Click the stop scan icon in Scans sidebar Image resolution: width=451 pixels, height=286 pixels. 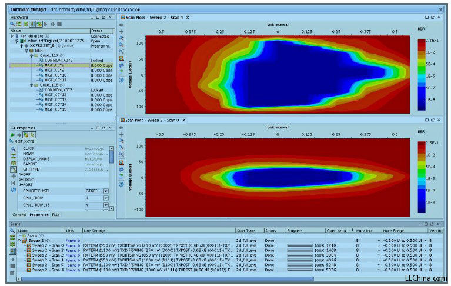coord(12,266)
